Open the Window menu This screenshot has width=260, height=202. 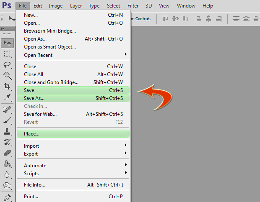(186, 6)
